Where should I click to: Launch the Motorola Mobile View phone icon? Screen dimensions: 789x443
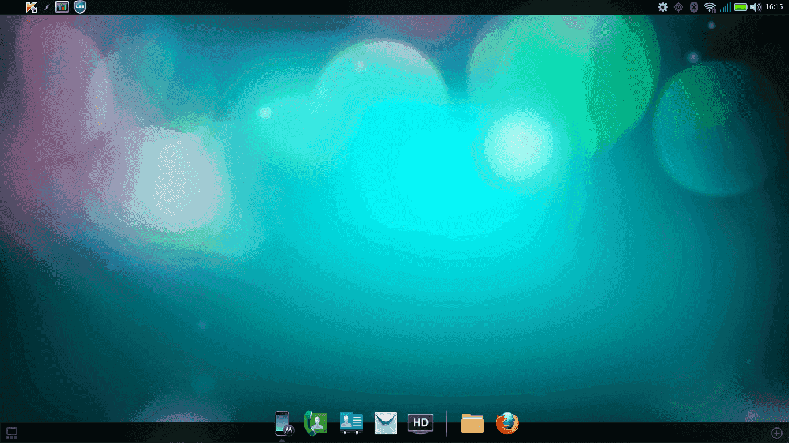[283, 423]
